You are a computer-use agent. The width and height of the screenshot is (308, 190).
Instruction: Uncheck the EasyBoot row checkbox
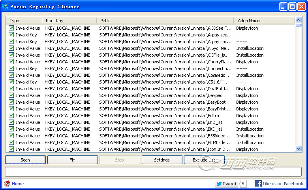point(11,102)
